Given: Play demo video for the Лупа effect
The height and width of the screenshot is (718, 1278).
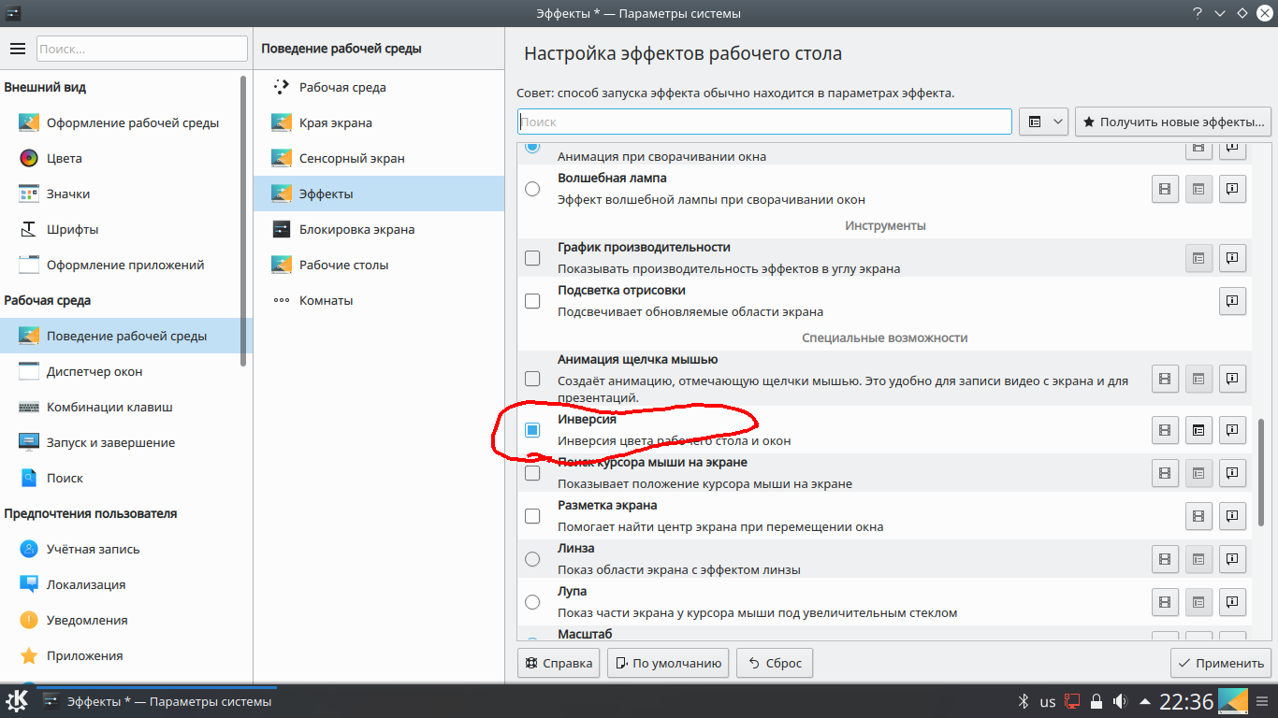Looking at the screenshot, I should tap(1165, 602).
